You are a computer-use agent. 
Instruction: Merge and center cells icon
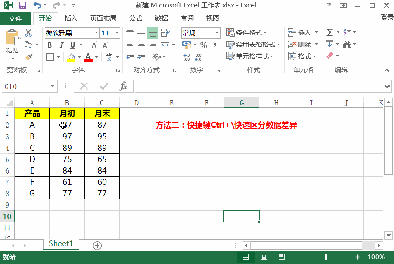coord(165,45)
